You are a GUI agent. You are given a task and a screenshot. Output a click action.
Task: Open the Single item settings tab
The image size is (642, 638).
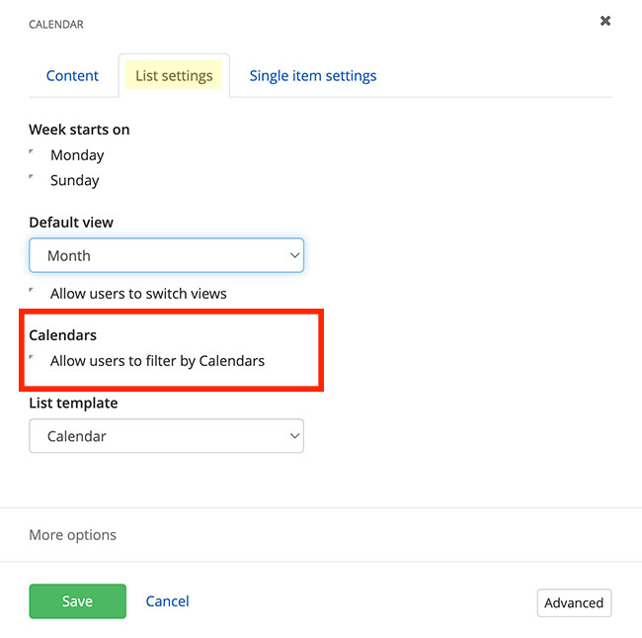312,75
